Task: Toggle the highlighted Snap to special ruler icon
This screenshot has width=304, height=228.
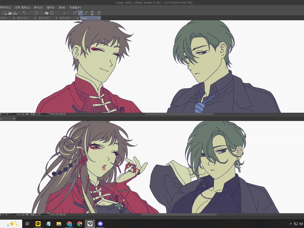Action: click(80, 13)
